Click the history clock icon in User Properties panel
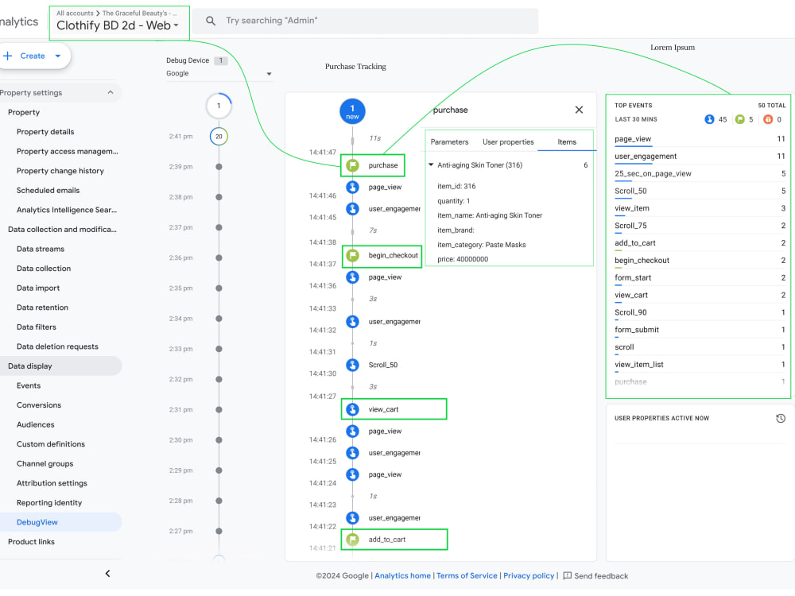Image resolution: width=795 pixels, height=596 pixels. click(780, 418)
